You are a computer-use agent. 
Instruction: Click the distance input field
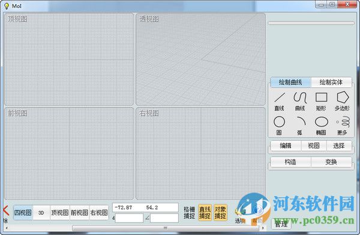tap(129, 218)
